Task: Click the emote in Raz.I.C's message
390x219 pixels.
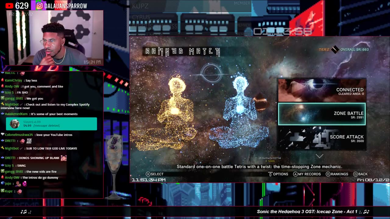Action: tap(22, 73)
